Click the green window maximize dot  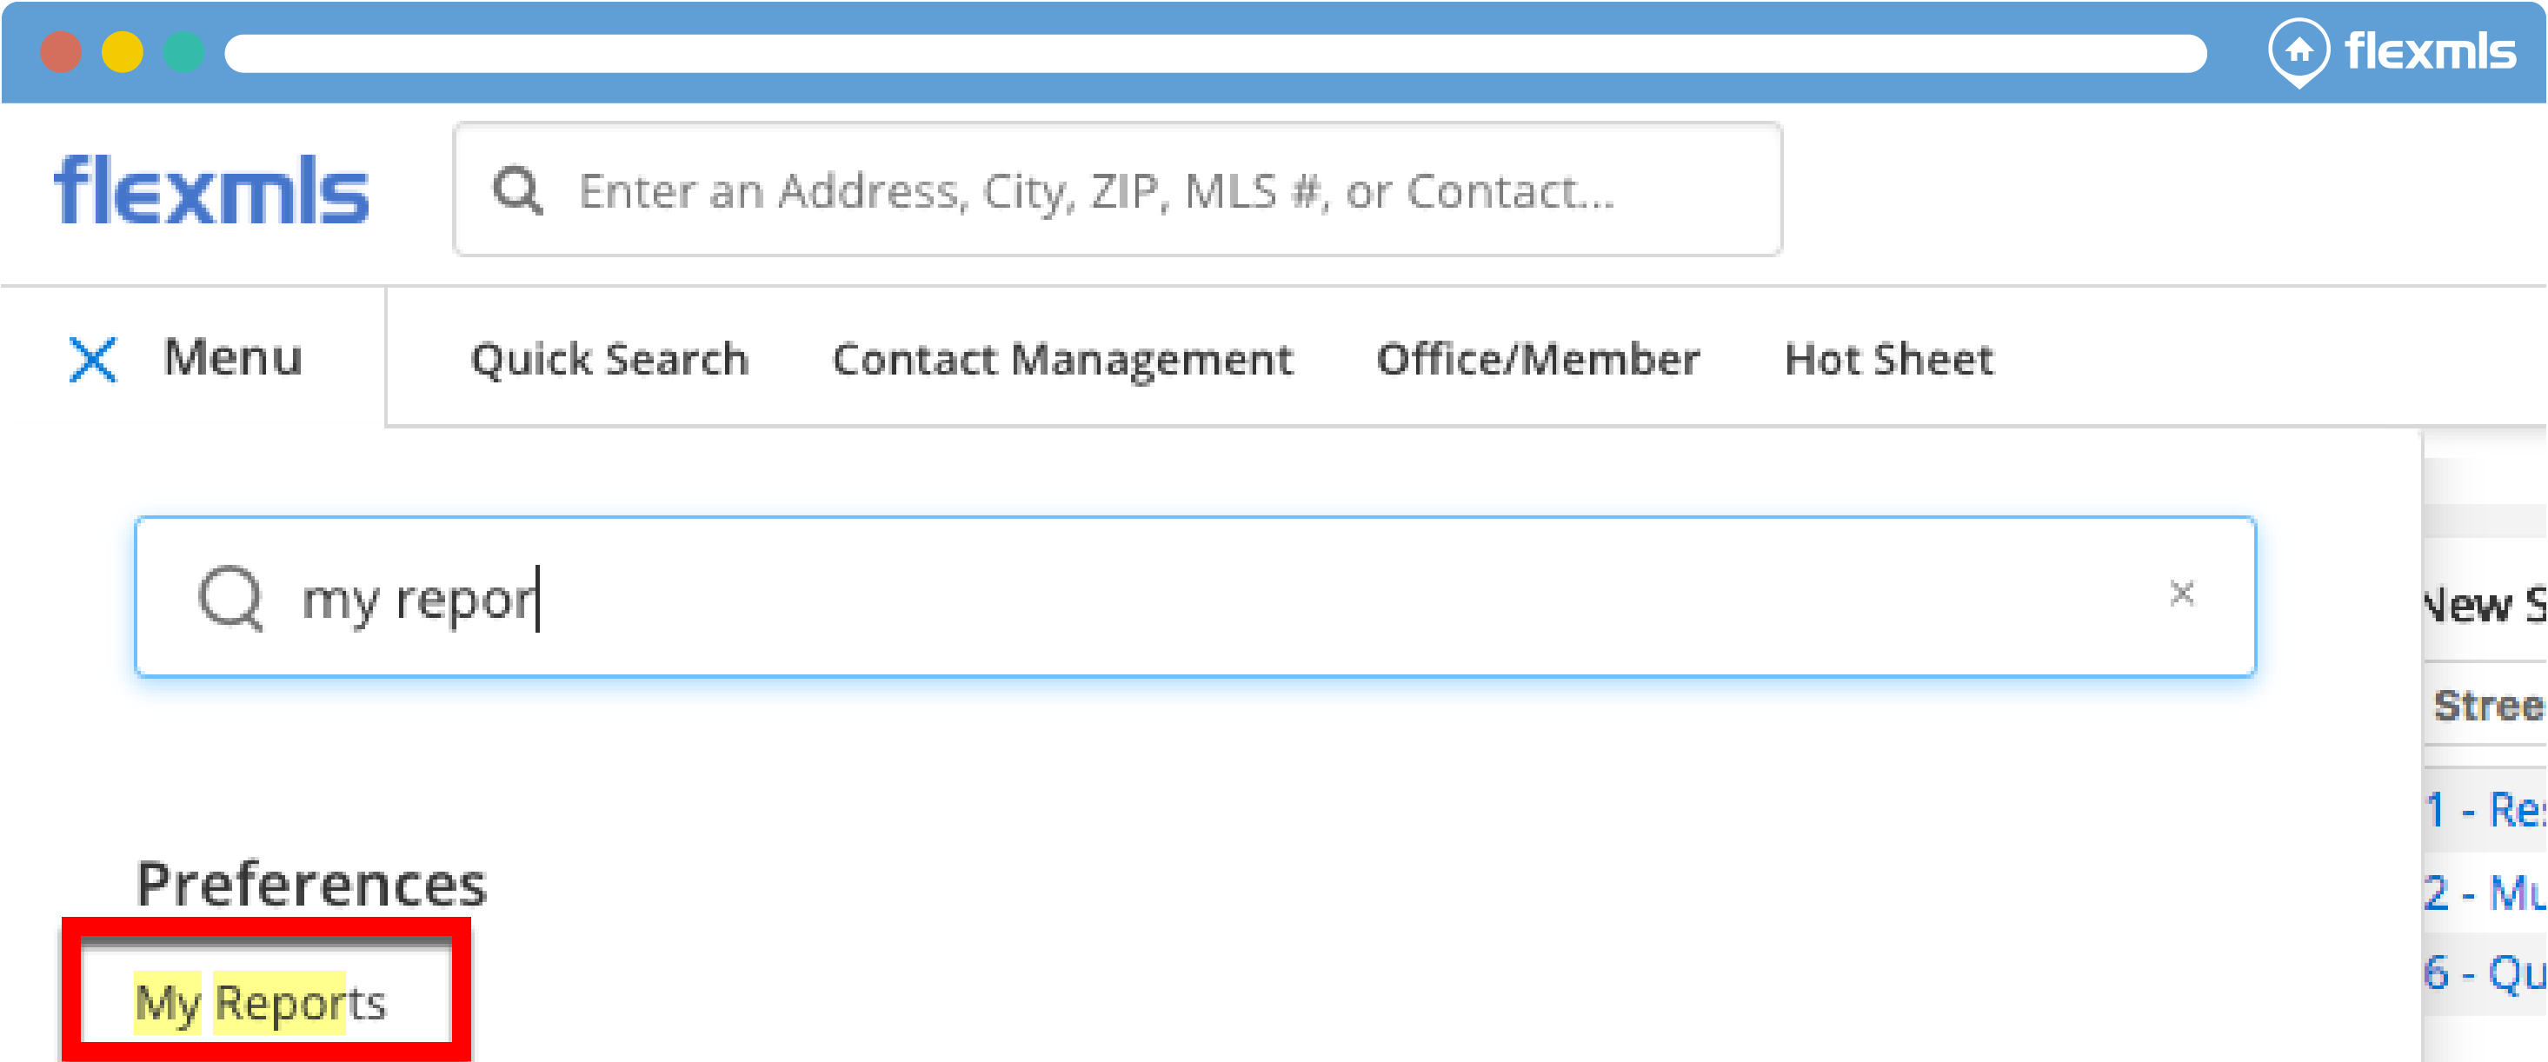tap(184, 52)
